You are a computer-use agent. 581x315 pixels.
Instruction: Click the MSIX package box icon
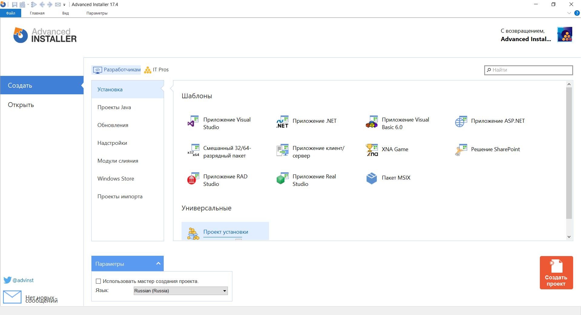coord(372,178)
